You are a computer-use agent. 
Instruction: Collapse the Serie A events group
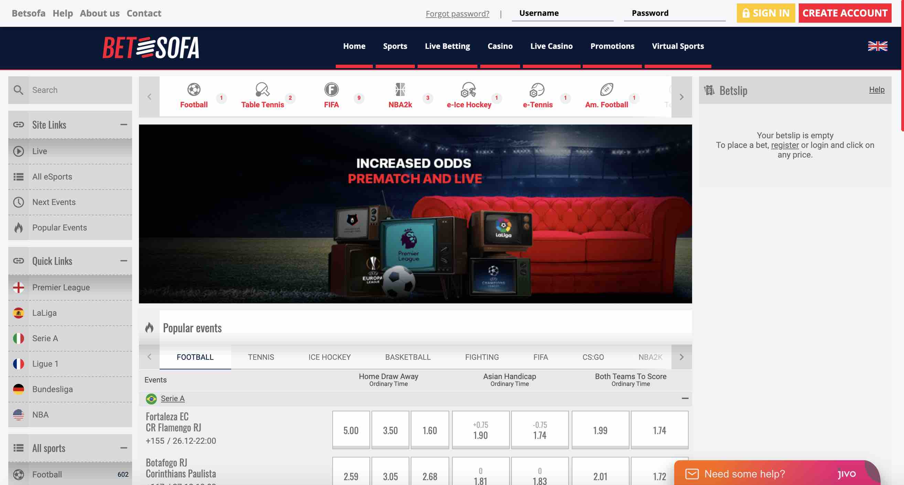[685, 398]
